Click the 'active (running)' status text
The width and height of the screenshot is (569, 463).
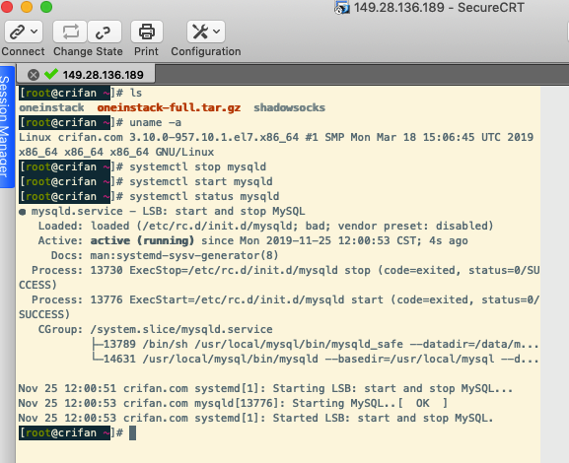(x=142, y=240)
